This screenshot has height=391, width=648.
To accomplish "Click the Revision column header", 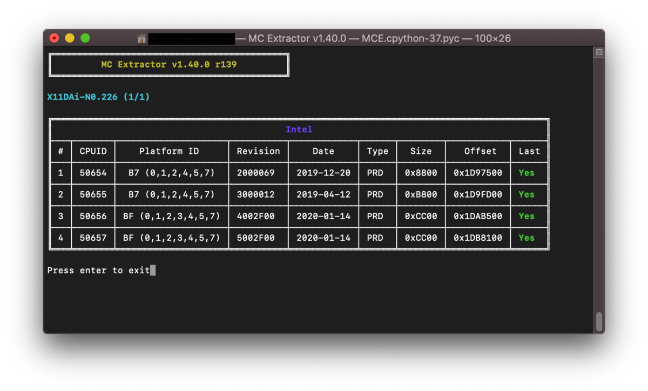I will [259, 151].
